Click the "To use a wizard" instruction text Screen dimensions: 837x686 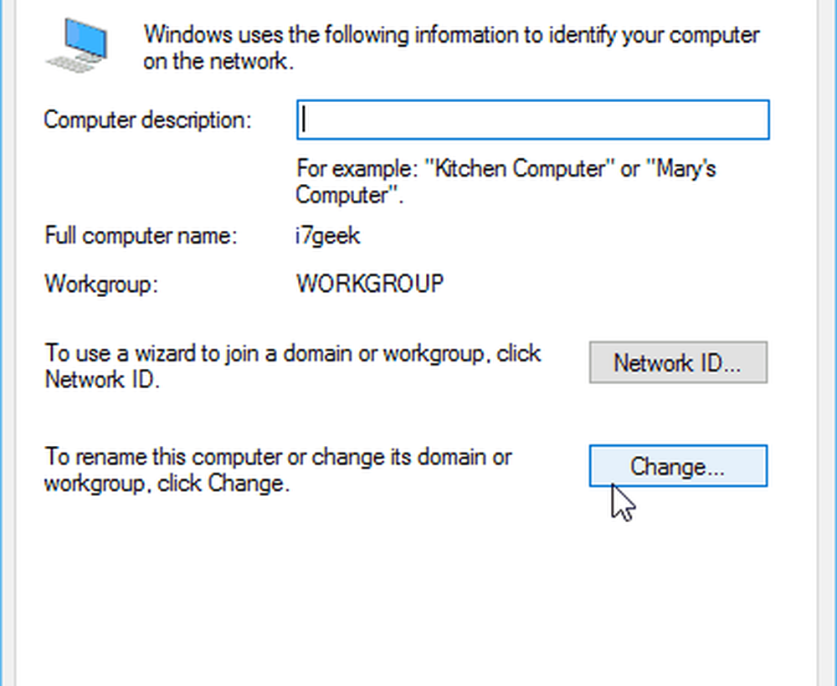(293, 353)
